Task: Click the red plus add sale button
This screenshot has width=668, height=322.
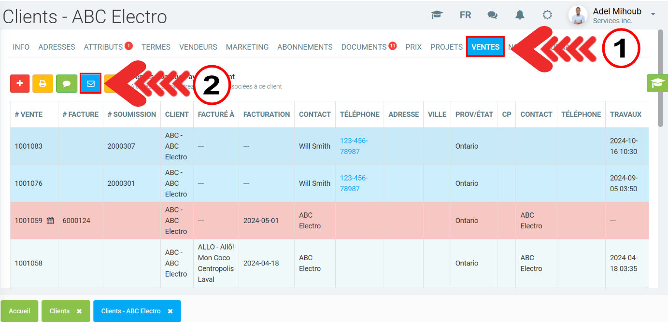Action: coord(20,84)
